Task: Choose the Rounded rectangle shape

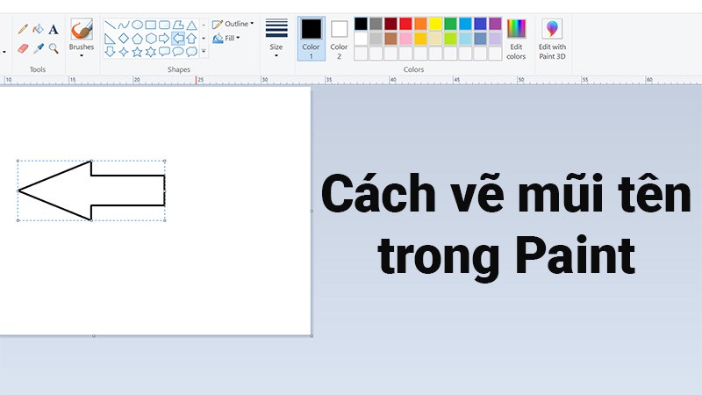Action: coord(164,25)
